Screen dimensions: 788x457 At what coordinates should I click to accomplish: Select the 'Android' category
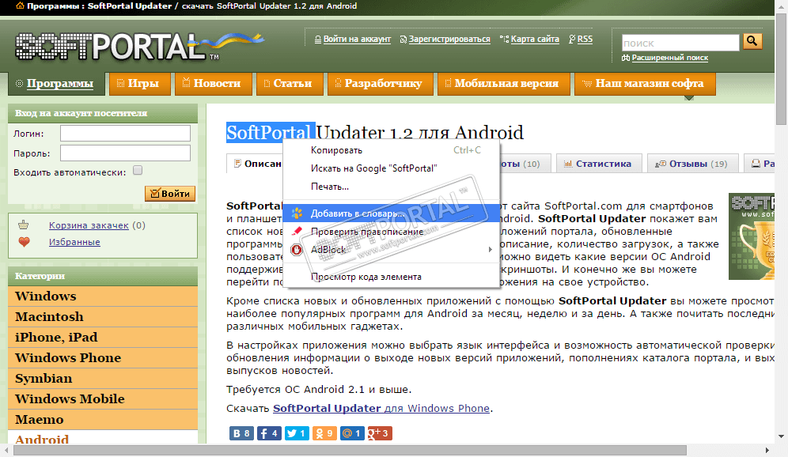coord(103,437)
